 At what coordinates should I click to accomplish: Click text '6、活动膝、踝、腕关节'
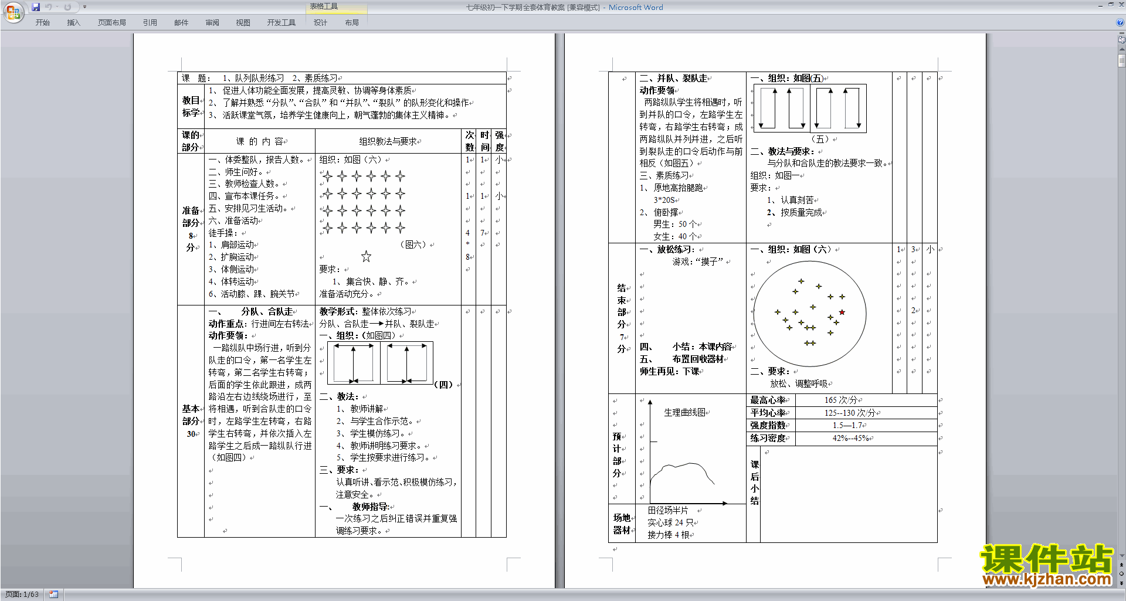252,294
